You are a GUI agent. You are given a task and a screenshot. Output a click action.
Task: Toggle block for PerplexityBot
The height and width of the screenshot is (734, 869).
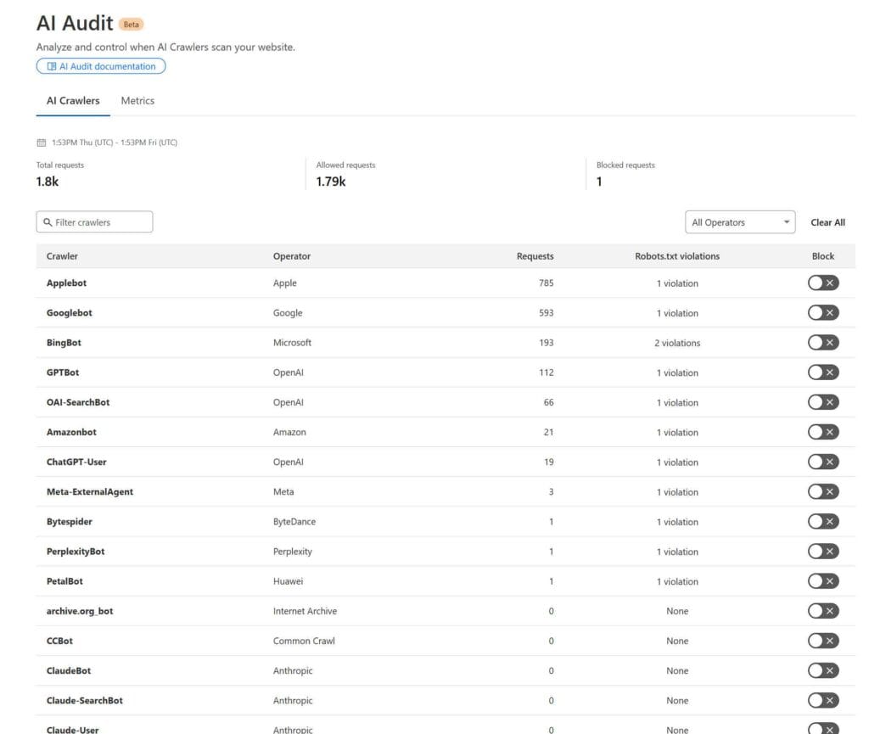[x=822, y=552]
